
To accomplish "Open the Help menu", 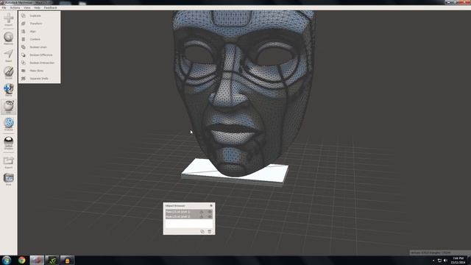I will pyautogui.click(x=38, y=7).
